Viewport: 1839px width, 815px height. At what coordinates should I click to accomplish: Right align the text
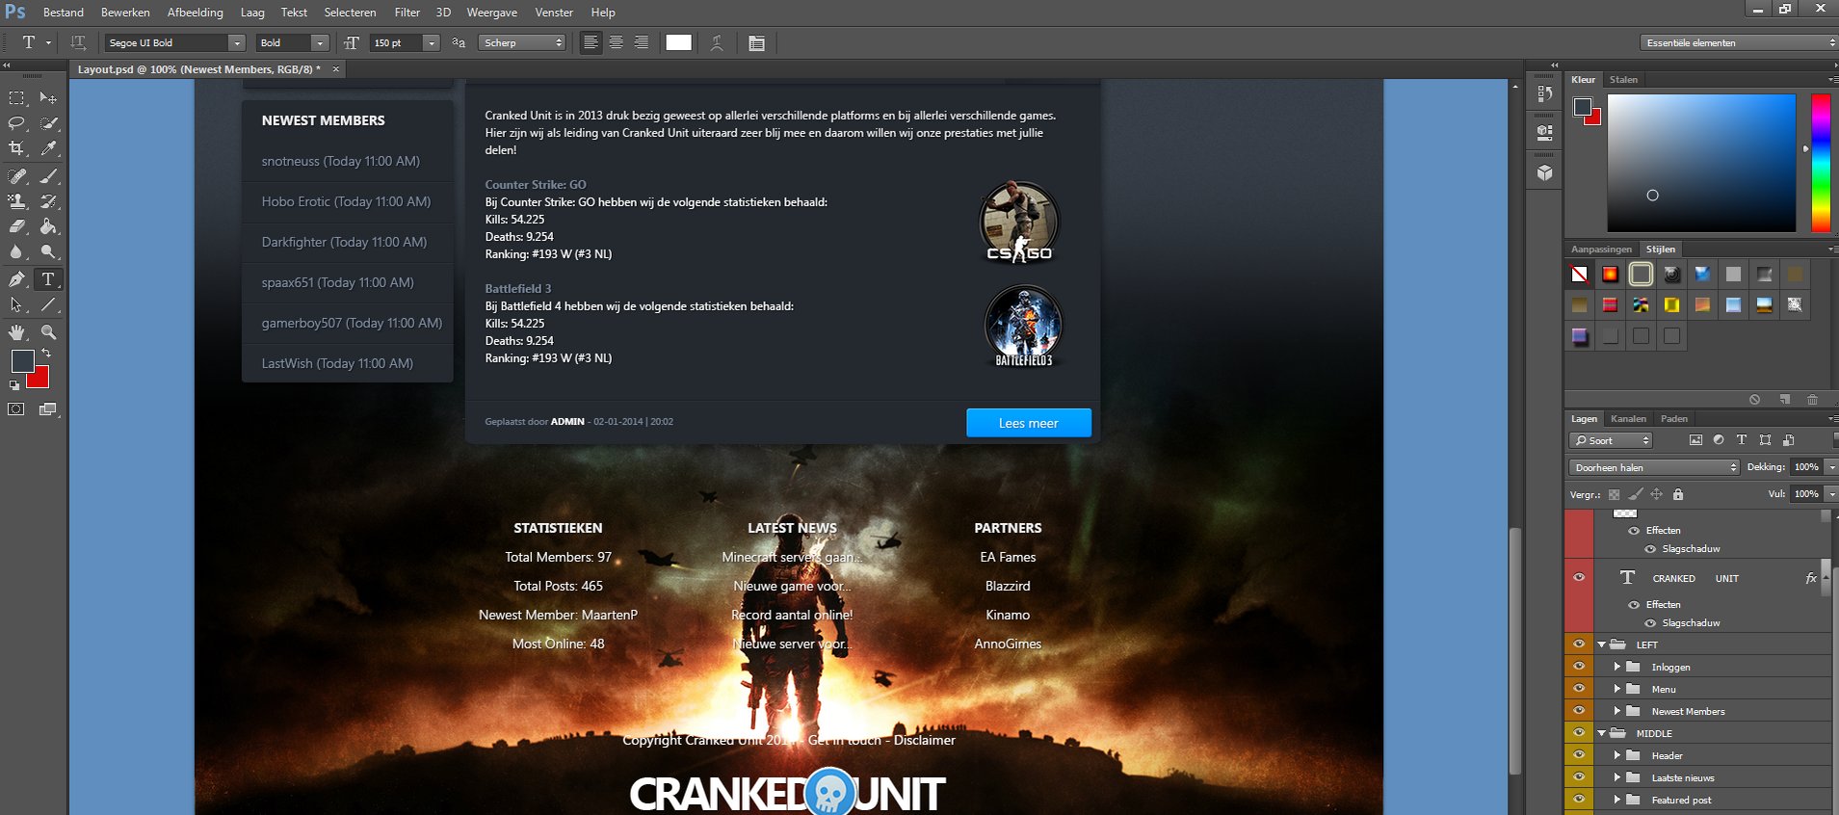[641, 42]
